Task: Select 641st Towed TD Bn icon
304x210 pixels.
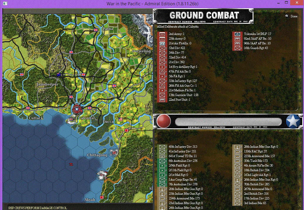Action: click(x=162, y=156)
